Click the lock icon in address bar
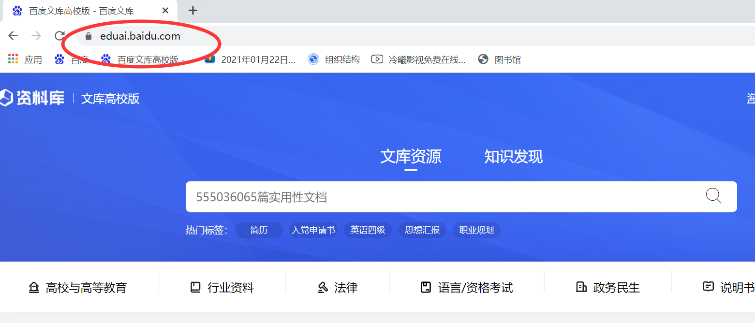Viewport: 755px width, 323px height. pyautogui.click(x=88, y=36)
